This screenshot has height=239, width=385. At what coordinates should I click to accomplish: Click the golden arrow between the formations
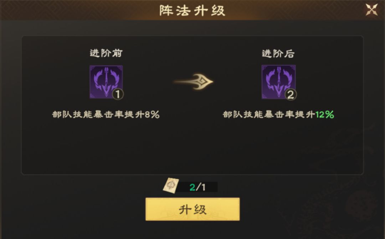pyautogui.click(x=193, y=82)
